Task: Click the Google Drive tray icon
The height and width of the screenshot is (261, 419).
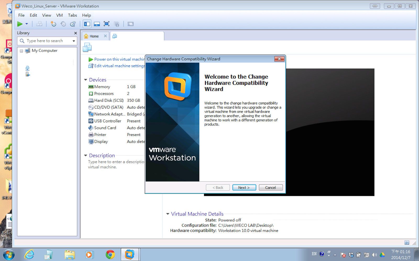Action: [x=383, y=255]
